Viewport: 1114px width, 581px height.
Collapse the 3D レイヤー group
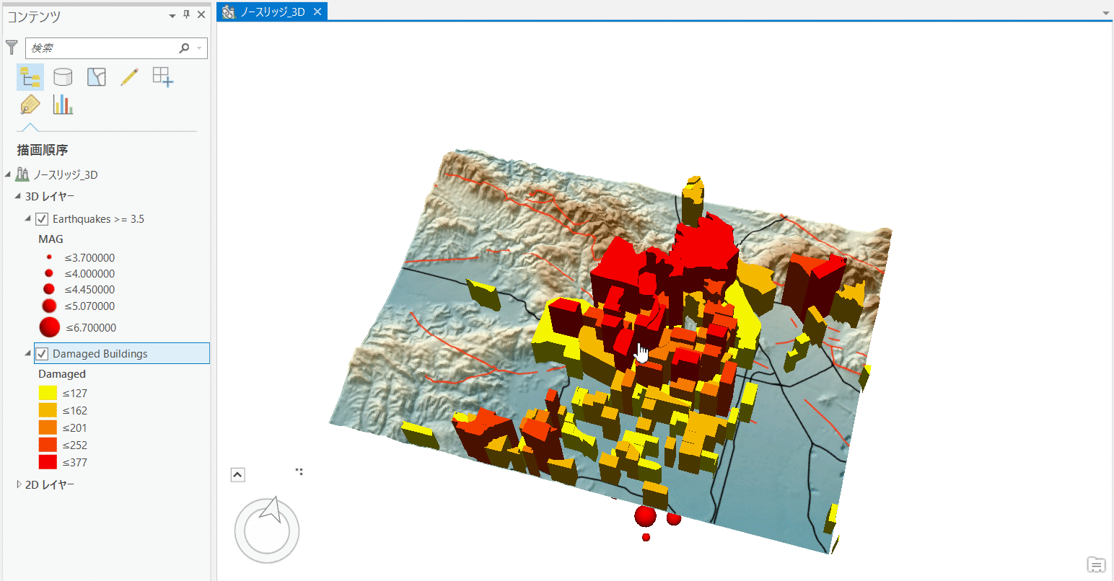tap(17, 196)
